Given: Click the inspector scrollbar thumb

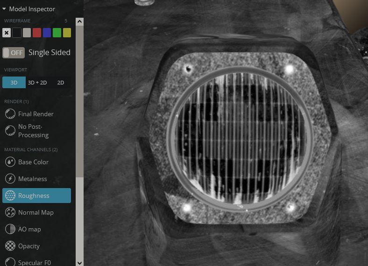Looking at the screenshot, I should [79, 102].
